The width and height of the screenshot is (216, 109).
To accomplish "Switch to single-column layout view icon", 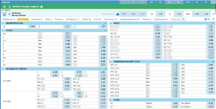I will (209, 19).
